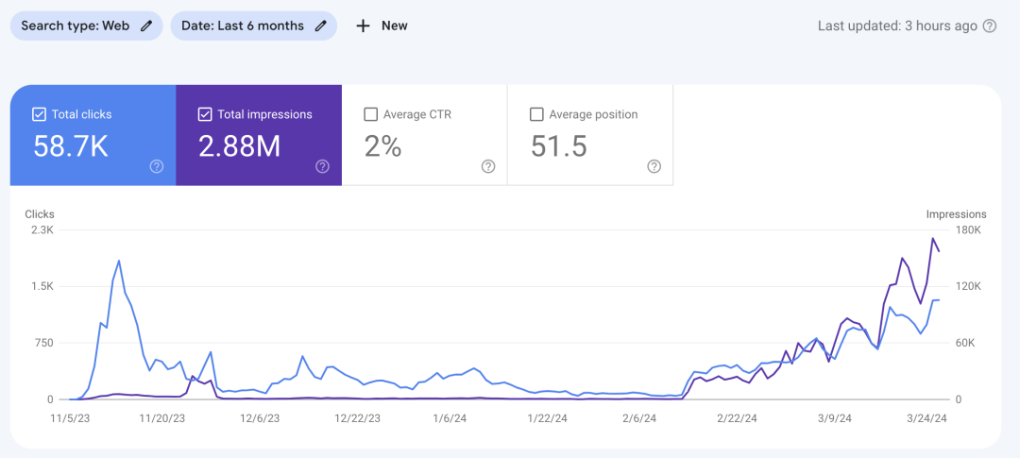Enable the Average position checkbox

(x=536, y=114)
